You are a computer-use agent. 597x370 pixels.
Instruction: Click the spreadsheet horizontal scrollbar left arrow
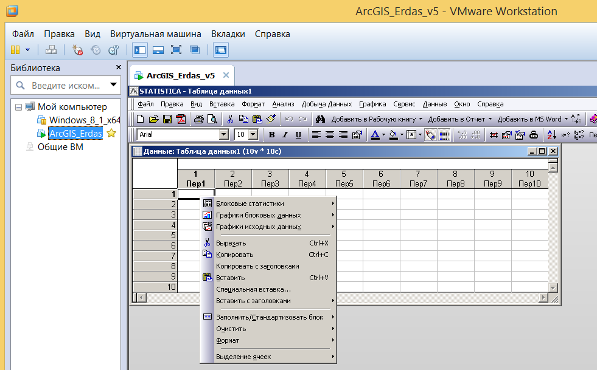[x=141, y=298]
